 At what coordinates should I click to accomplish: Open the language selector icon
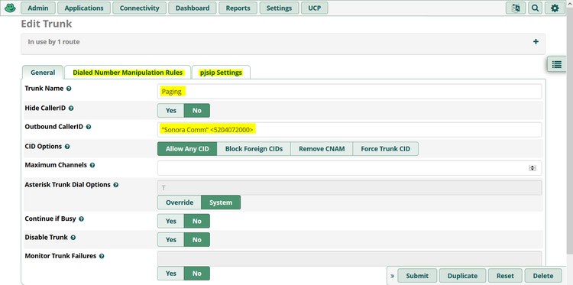click(x=516, y=8)
